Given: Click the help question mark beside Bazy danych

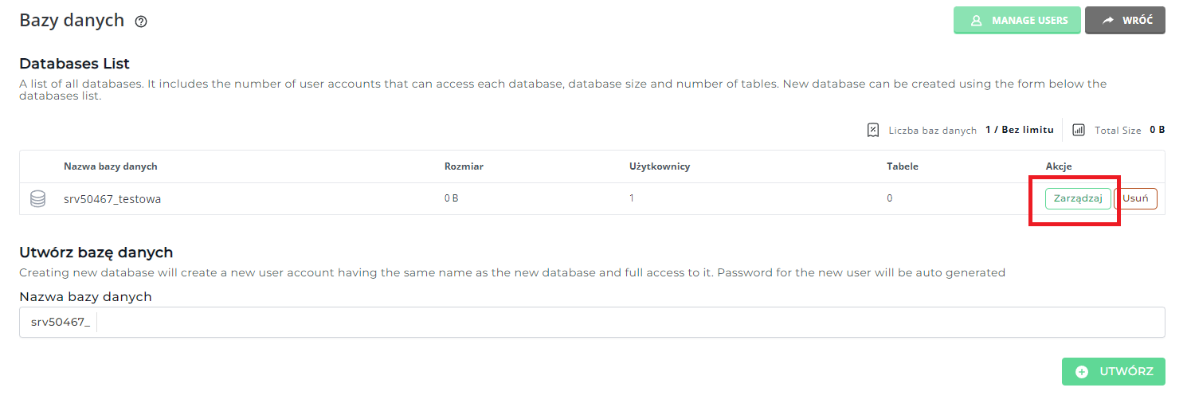Looking at the screenshot, I should (141, 22).
